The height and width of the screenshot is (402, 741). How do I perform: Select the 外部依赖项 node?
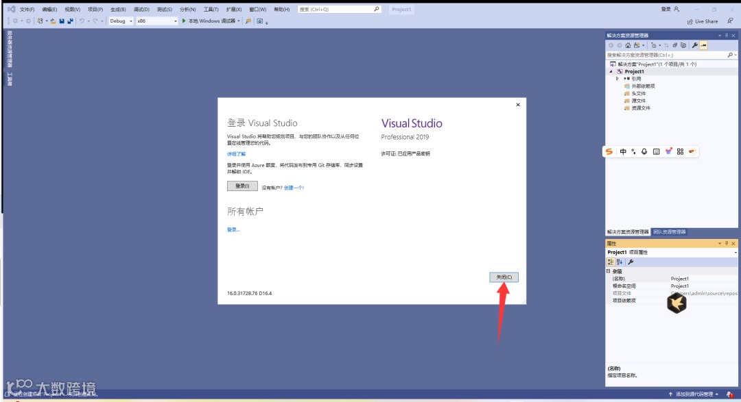point(643,86)
